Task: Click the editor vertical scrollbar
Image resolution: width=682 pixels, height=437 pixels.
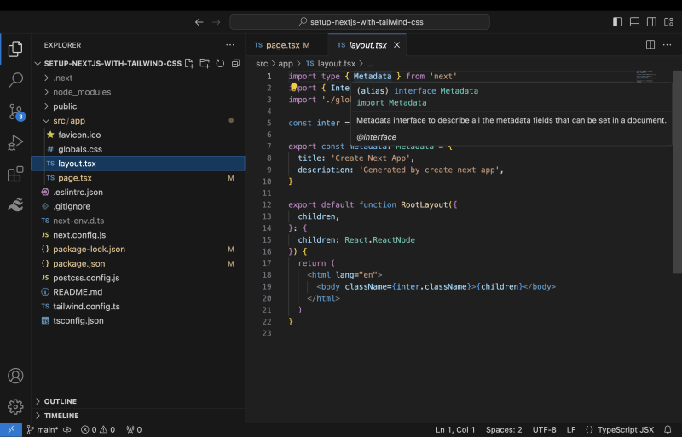Action: click(x=677, y=172)
